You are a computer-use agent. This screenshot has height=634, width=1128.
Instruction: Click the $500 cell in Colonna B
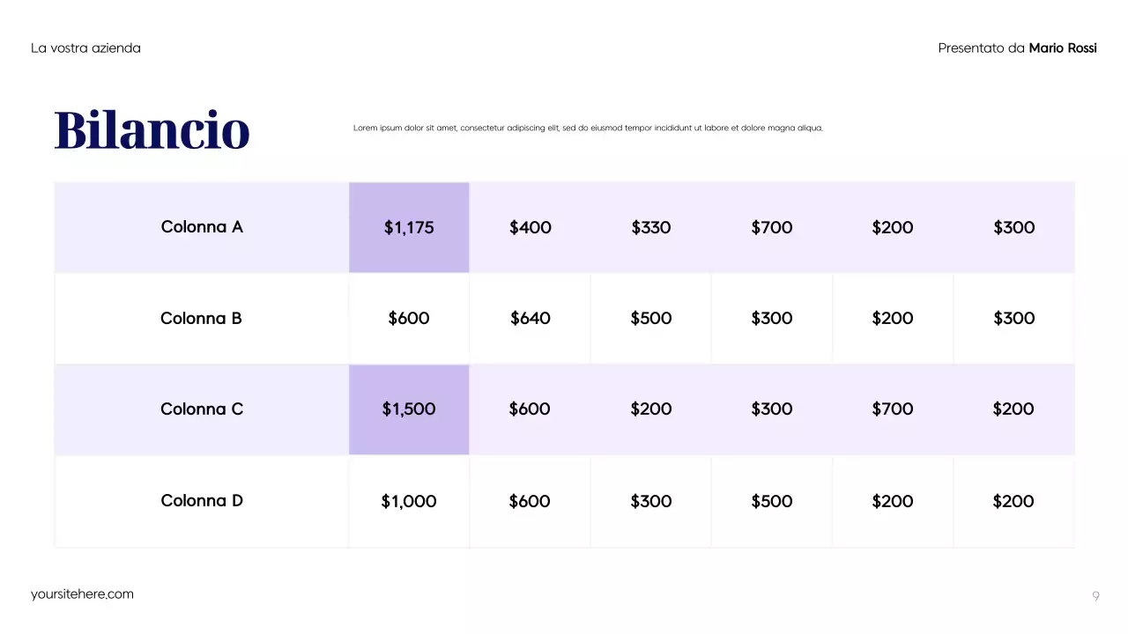pos(651,318)
